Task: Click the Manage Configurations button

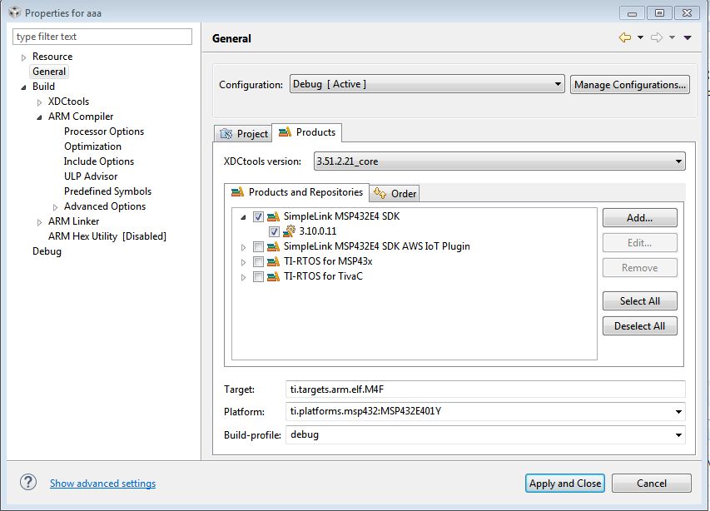Action: point(630,84)
